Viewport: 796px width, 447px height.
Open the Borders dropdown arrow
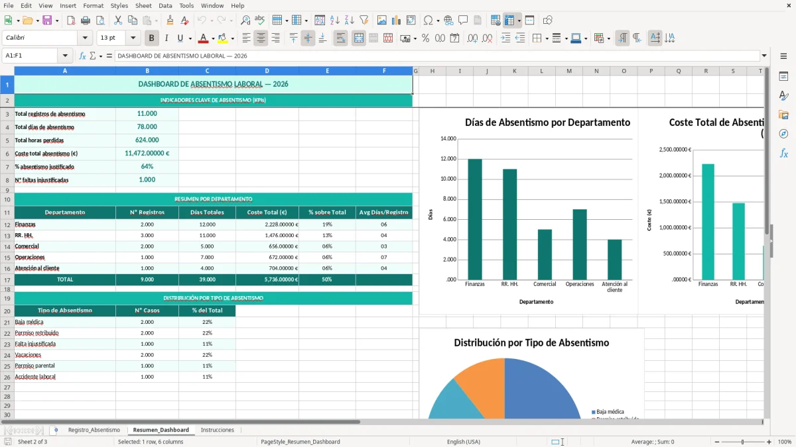pyautogui.click(x=547, y=38)
